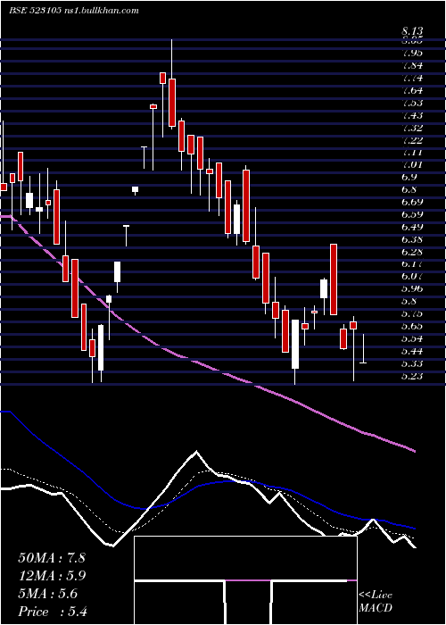Click the 6.28 price axis label
This screenshot has height=625, width=446.
pyautogui.click(x=412, y=252)
